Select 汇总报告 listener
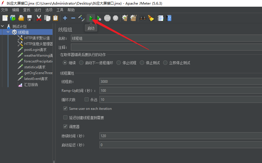Image resolution: width=262 pixels, height=163 pixels. click(31, 85)
